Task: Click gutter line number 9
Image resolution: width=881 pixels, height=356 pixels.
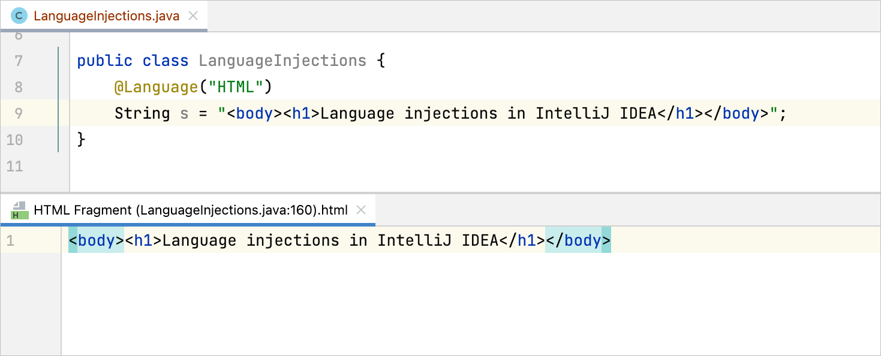Action: pos(17,113)
